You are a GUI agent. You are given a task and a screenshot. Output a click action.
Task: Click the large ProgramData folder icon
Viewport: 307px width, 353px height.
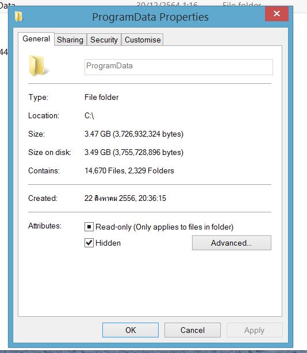[39, 66]
